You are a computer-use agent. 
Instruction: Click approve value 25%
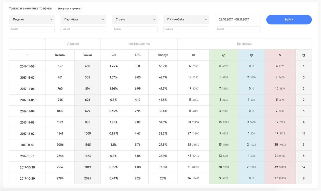point(163,178)
